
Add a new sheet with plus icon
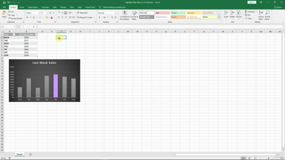click(x=31, y=155)
